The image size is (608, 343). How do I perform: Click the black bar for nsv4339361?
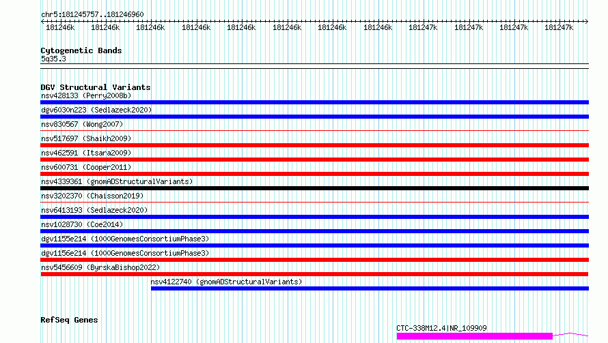point(314,188)
